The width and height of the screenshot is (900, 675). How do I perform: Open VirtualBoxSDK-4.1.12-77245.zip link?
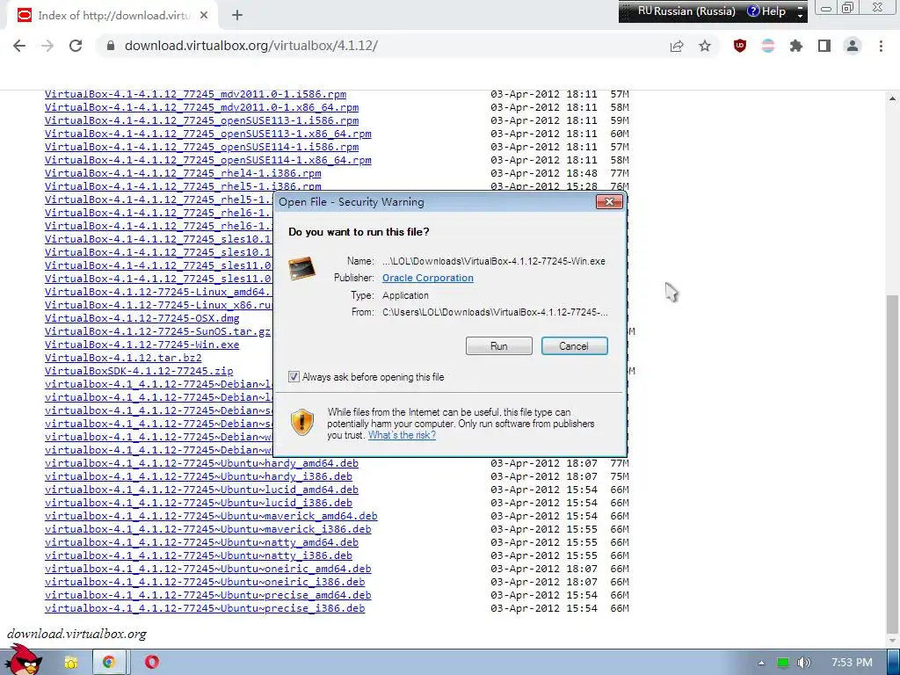click(x=139, y=371)
